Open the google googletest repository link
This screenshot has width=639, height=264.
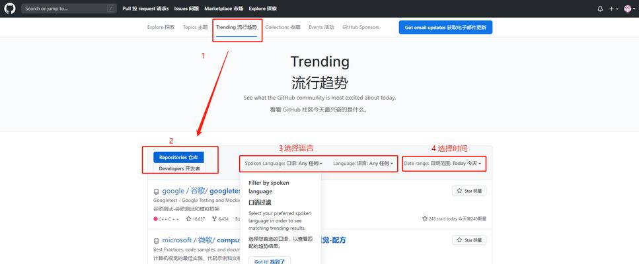pos(200,191)
